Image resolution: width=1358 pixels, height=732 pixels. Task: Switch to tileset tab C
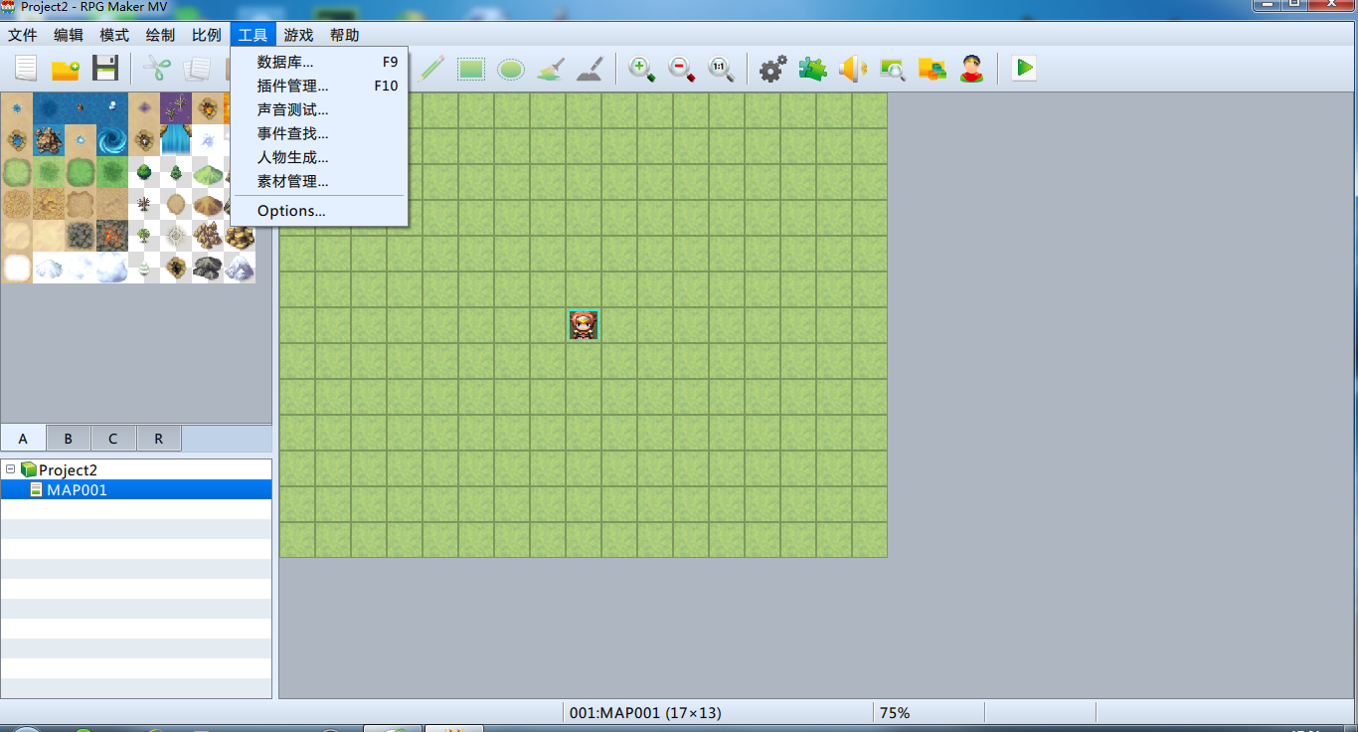pyautogui.click(x=113, y=439)
